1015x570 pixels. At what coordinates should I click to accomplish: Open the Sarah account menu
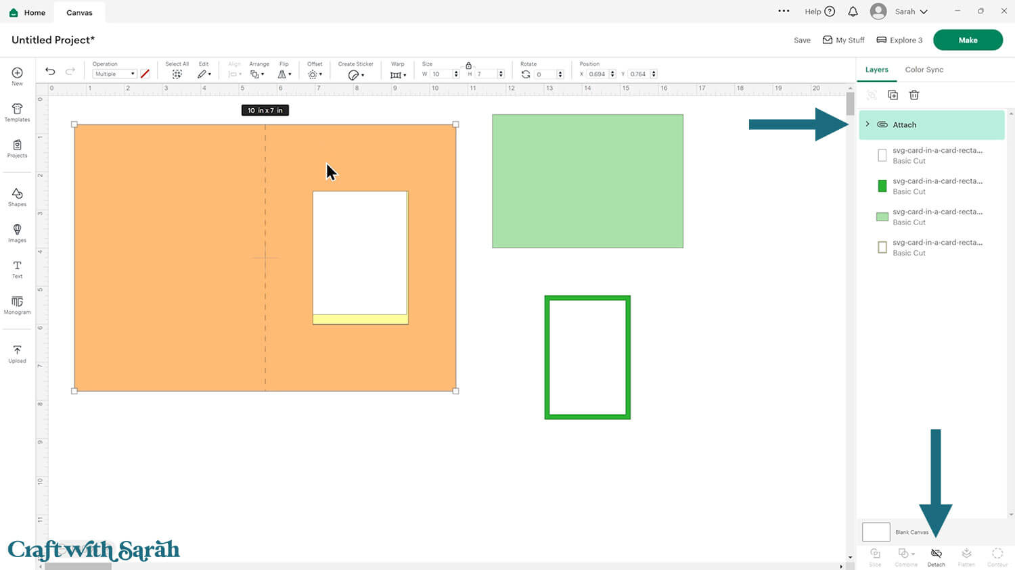899,11
